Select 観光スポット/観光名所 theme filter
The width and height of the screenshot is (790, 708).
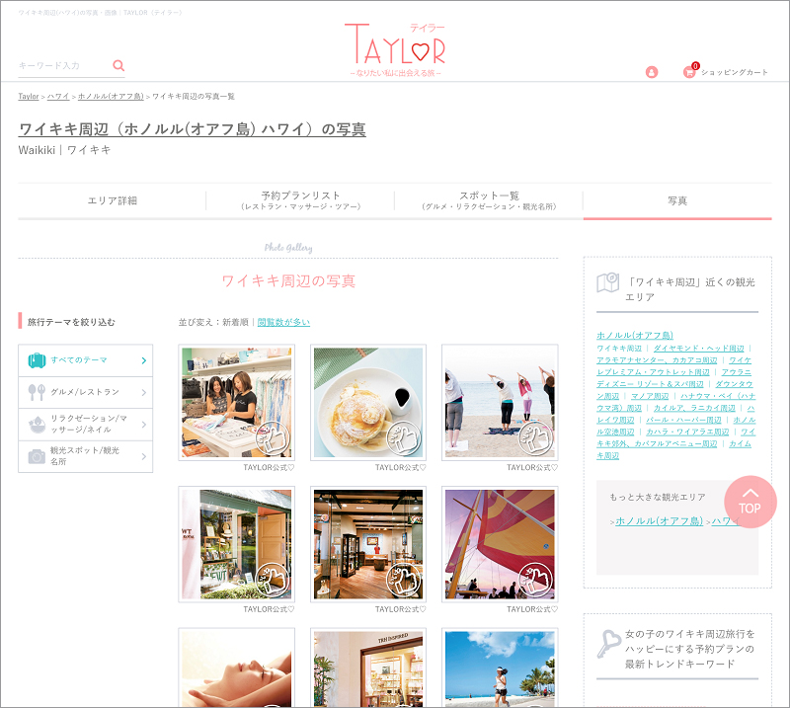click(x=86, y=456)
